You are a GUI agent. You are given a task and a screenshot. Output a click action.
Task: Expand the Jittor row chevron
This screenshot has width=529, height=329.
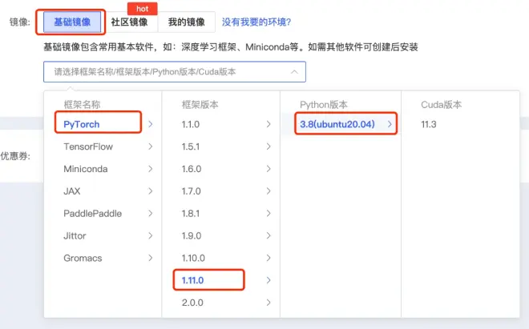pos(151,235)
